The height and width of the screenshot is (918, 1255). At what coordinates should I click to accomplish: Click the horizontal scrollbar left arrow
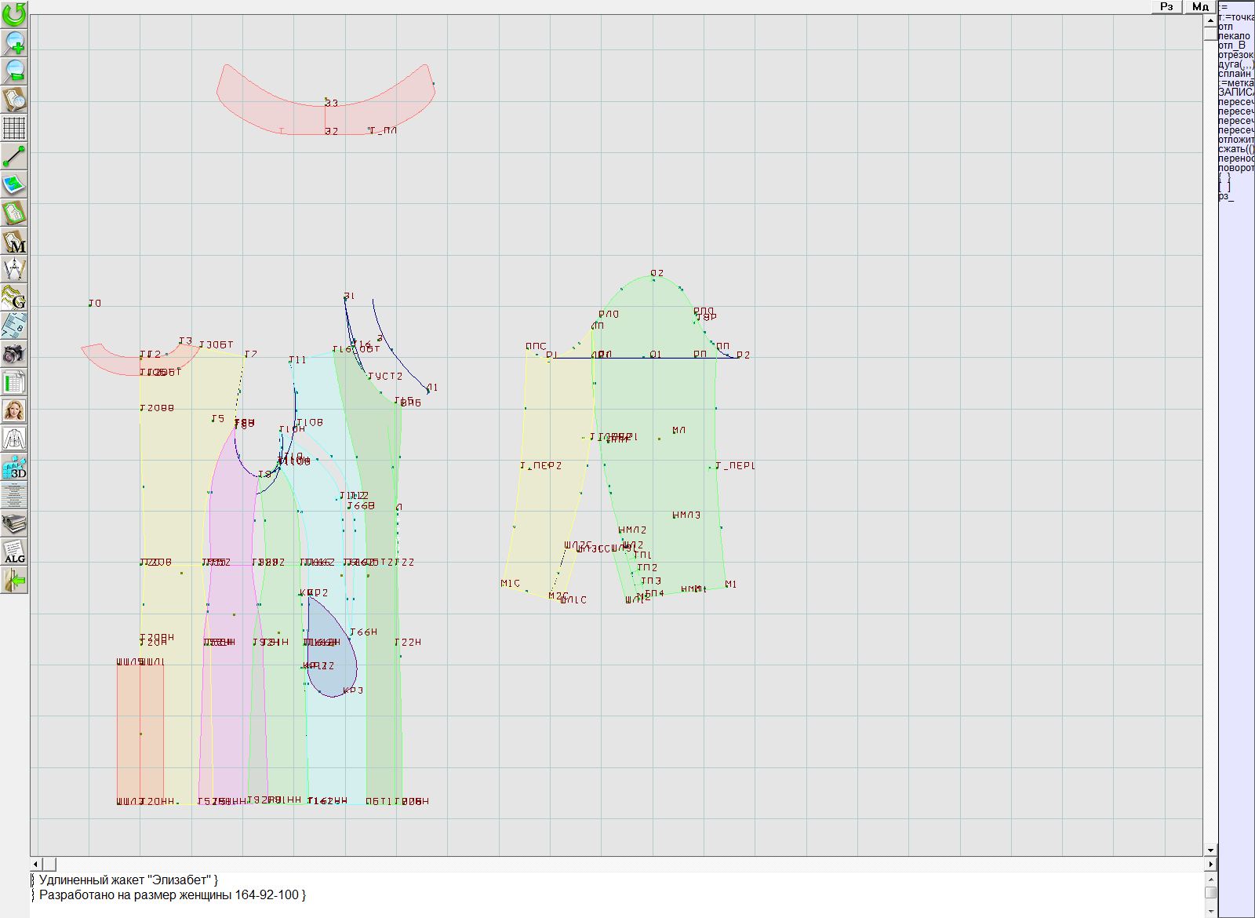36,864
